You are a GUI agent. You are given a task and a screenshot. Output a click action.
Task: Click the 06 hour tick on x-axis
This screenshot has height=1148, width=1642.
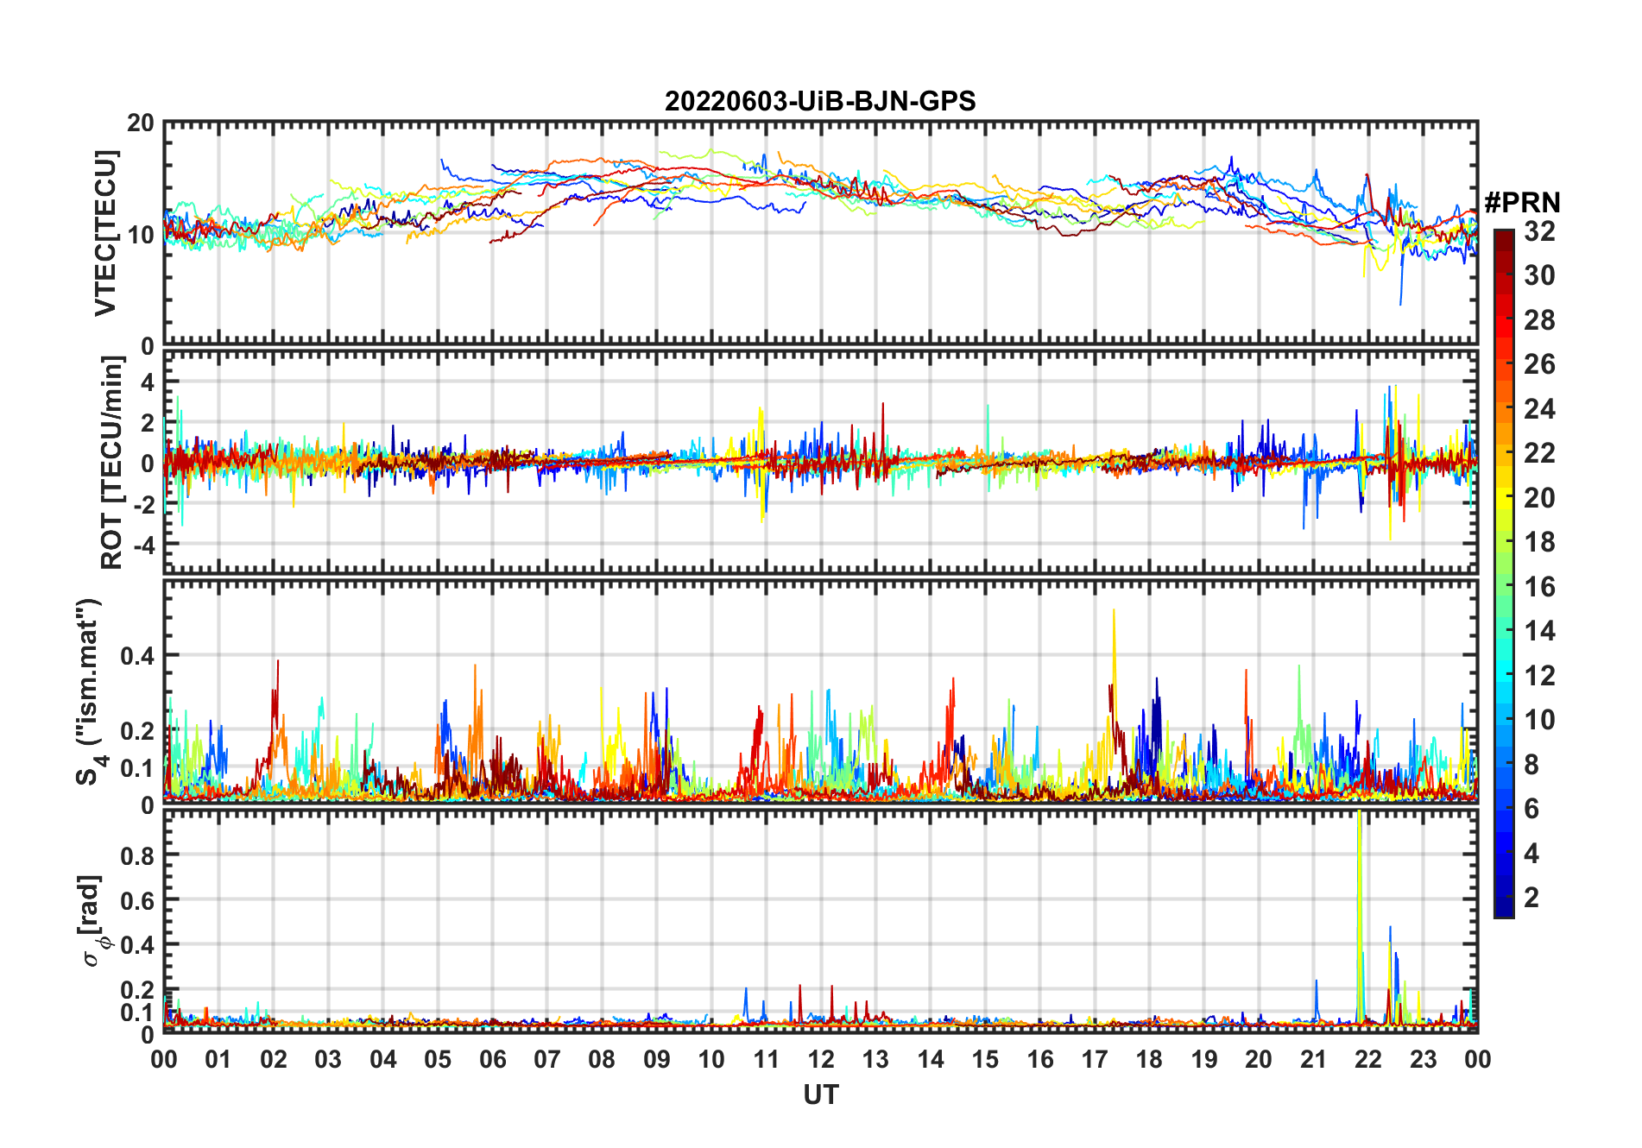coord(493,1059)
